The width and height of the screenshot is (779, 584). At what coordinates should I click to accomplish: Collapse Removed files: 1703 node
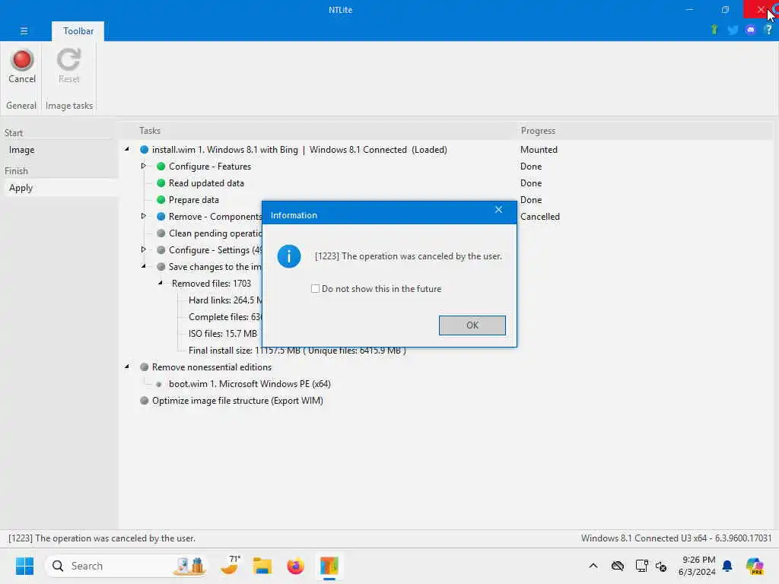[x=161, y=283]
